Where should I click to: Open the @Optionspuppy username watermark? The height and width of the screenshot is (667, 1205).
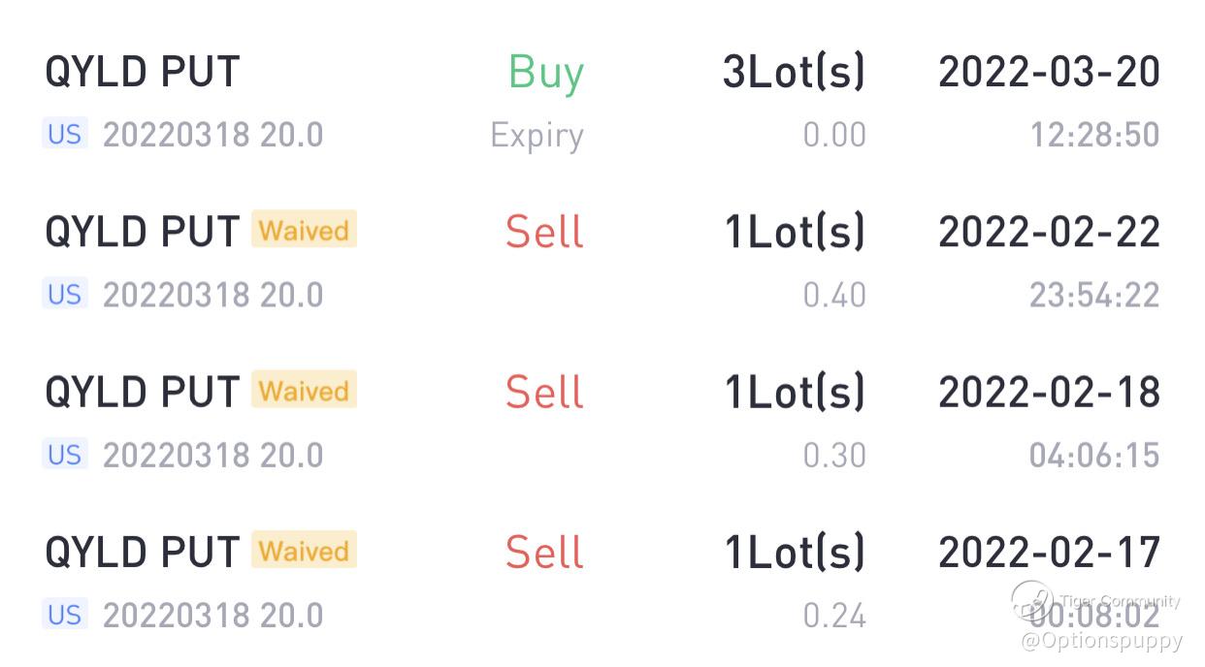pos(1101,641)
